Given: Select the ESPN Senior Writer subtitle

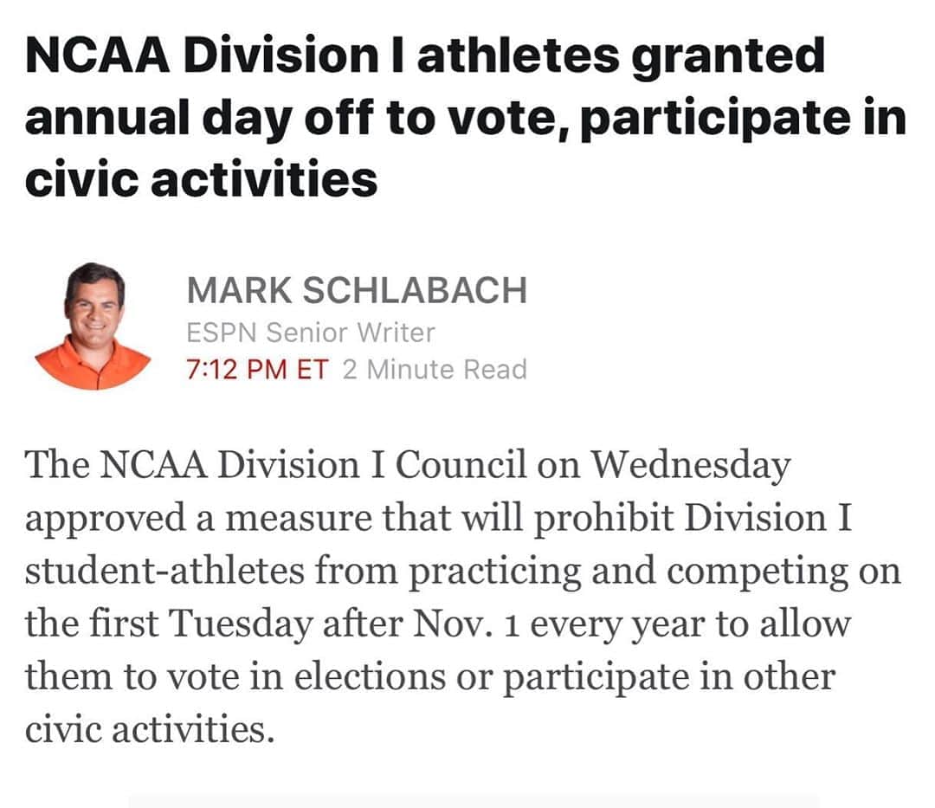Looking at the screenshot, I should pyautogui.click(x=311, y=333).
